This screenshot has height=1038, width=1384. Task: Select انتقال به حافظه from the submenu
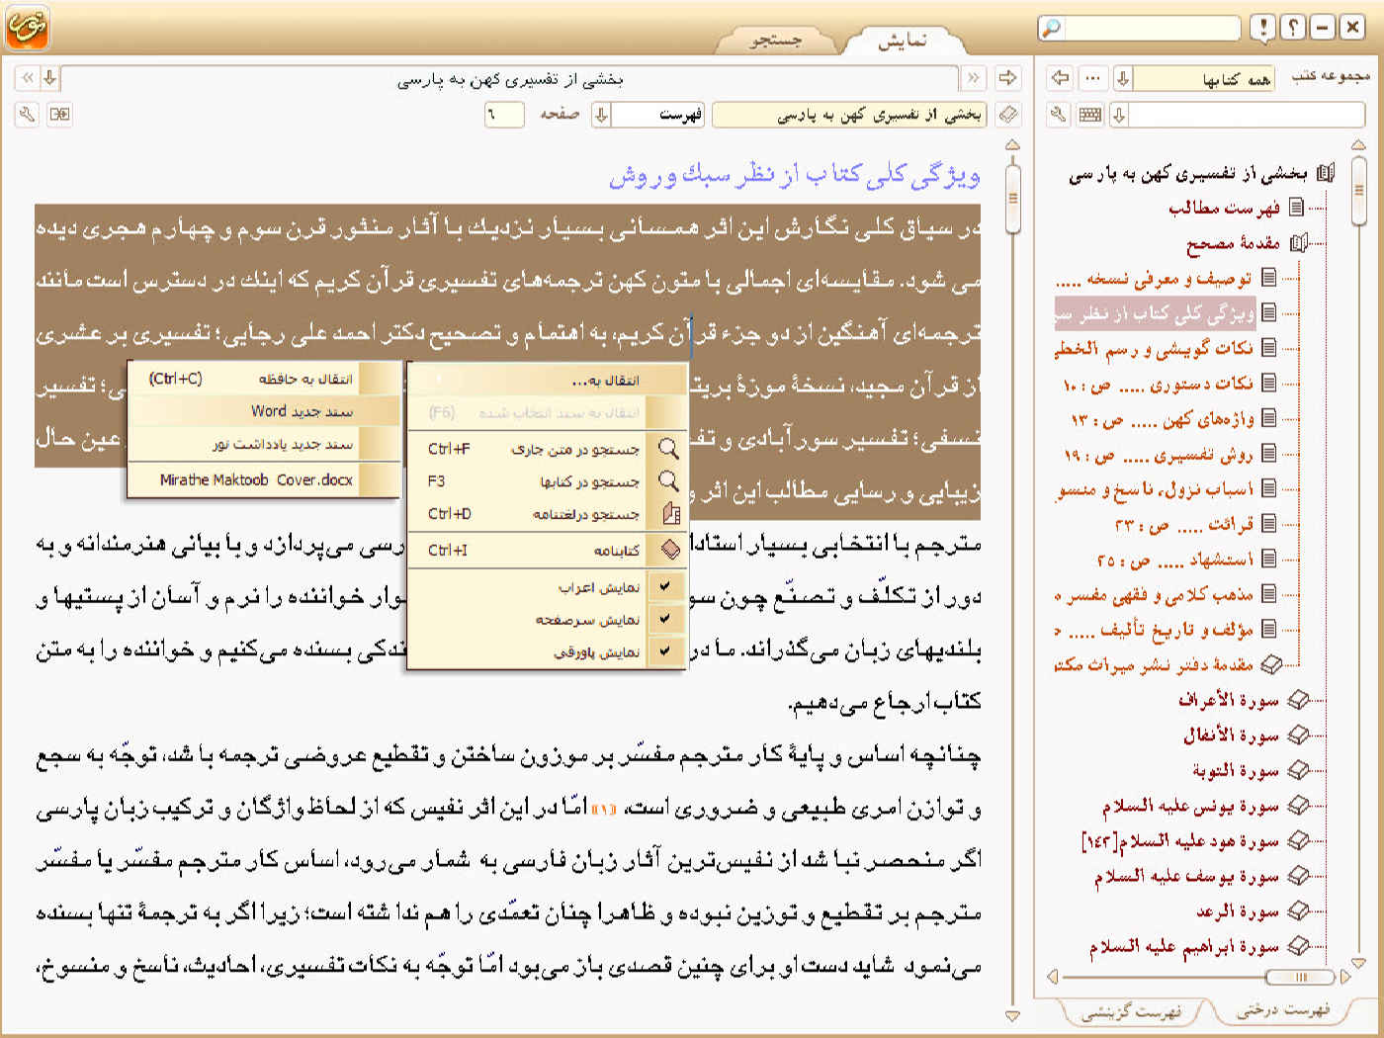click(x=264, y=379)
